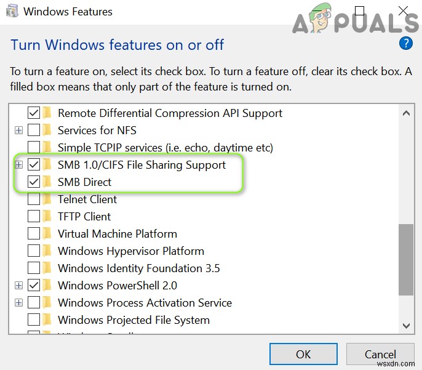
Task: Expand the Services for NFS node
Action: pos(19,131)
